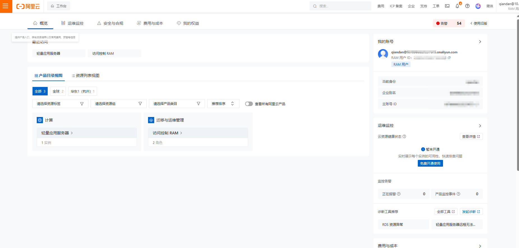
Task: Open the help question mark icon
Action: (x=467, y=6)
